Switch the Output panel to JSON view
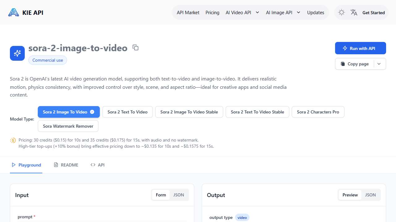 (370, 195)
